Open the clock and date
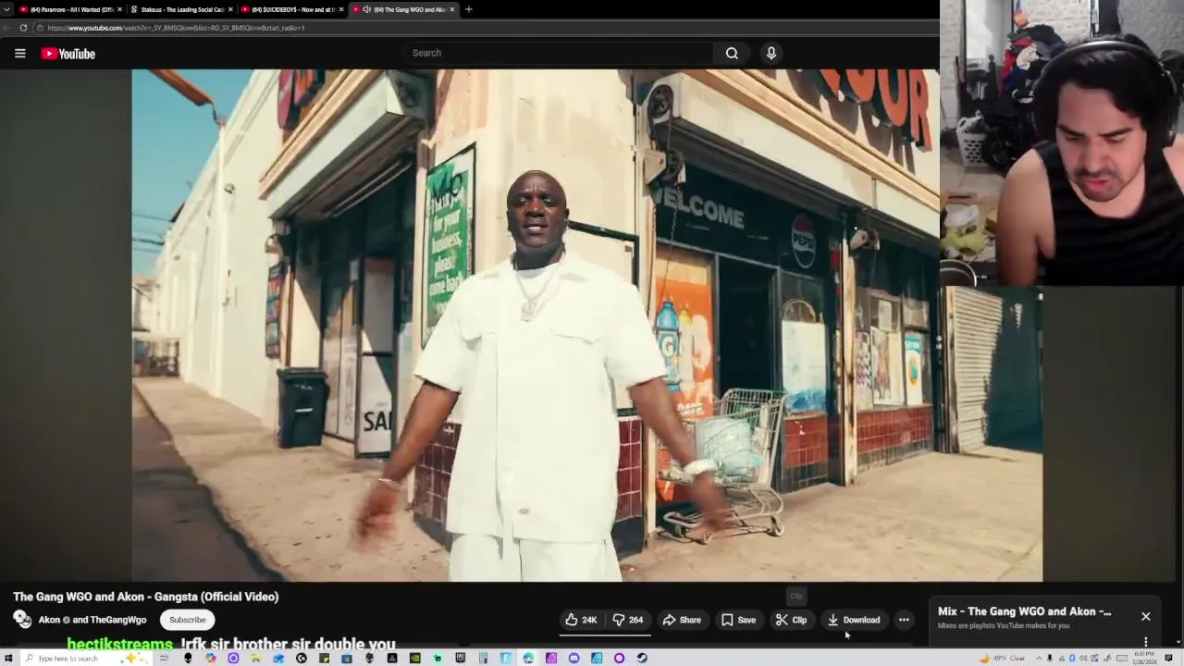Image resolution: width=1184 pixels, height=666 pixels. point(1144,658)
